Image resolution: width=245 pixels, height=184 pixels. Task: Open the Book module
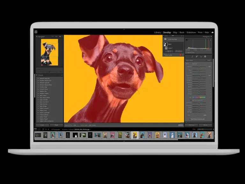coord(182,32)
